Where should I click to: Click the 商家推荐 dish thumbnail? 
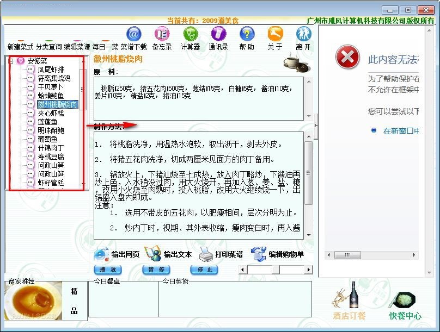tap(33, 301)
